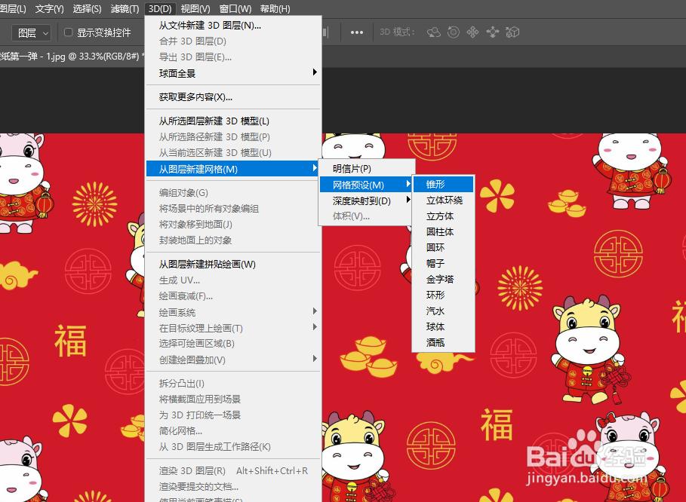The height and width of the screenshot is (502, 686).
Task: Choose 编组对象(G)
Action: tap(233, 193)
